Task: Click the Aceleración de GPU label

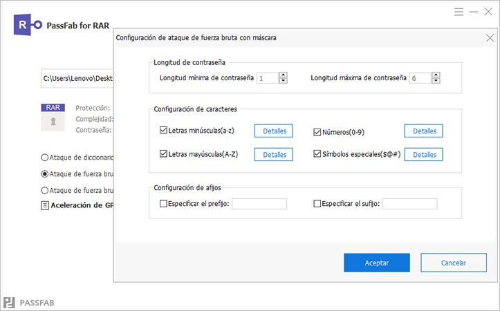Action: pyautogui.click(x=82, y=205)
